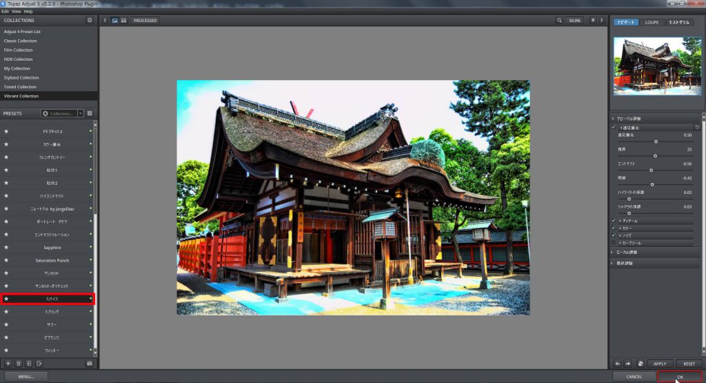Toggle the ディテール checkbox
Image resolution: width=706 pixels, height=383 pixels.
pos(614,221)
